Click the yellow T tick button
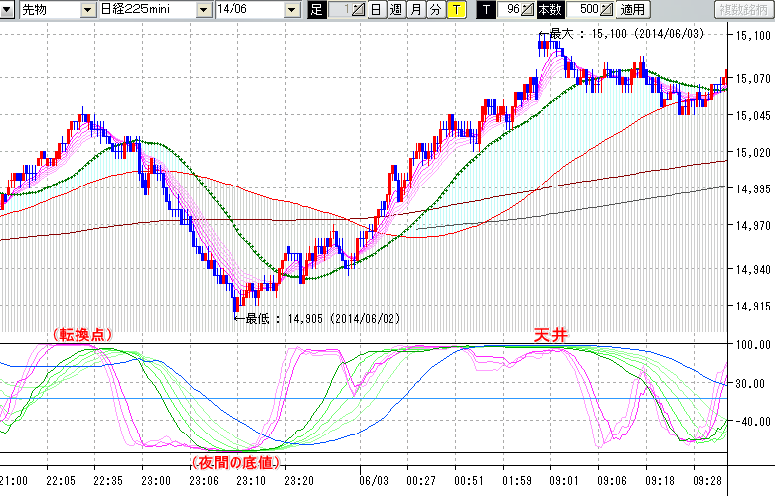The height and width of the screenshot is (496, 775). 455,10
